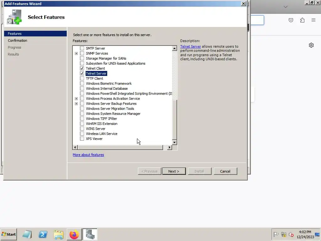Open Firefox list all tabs chevron

286,7
